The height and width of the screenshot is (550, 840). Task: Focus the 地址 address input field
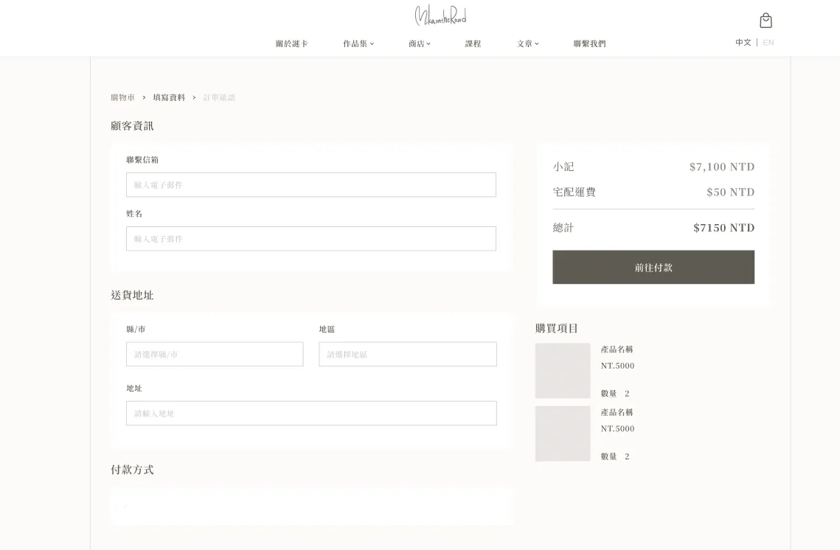point(311,413)
